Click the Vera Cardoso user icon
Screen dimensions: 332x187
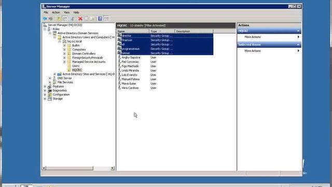click(119, 88)
